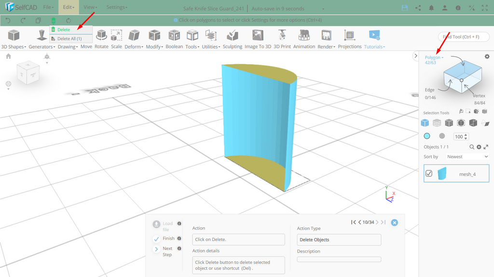494x277 pixels.
Task: Open the Deform dropdown
Action: [134, 40]
